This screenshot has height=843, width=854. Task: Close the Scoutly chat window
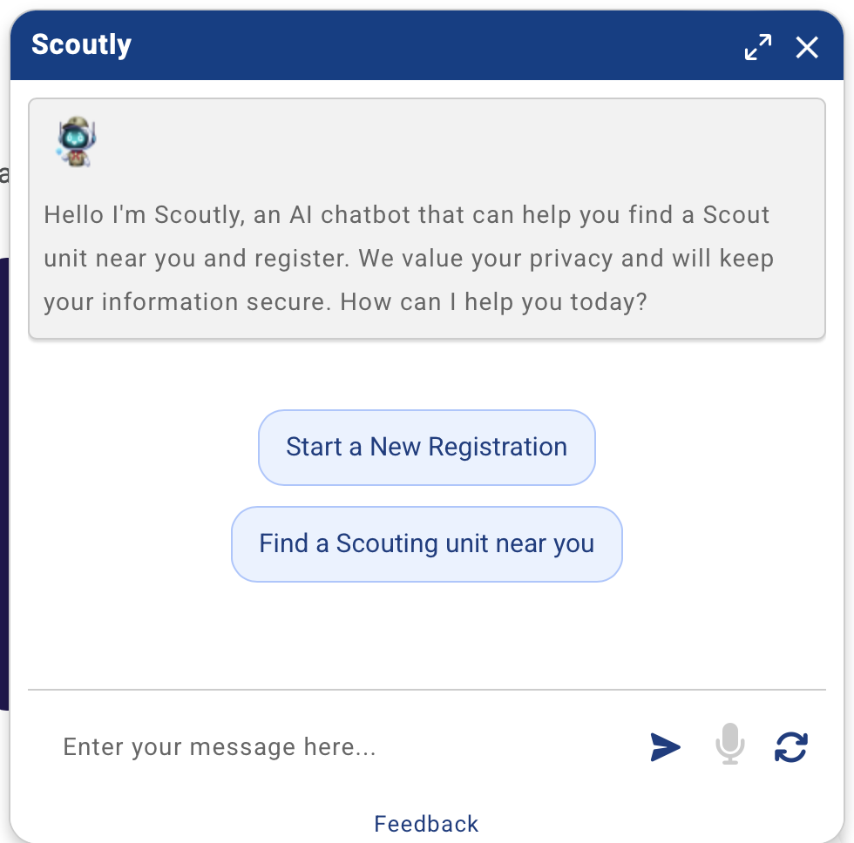coord(807,47)
